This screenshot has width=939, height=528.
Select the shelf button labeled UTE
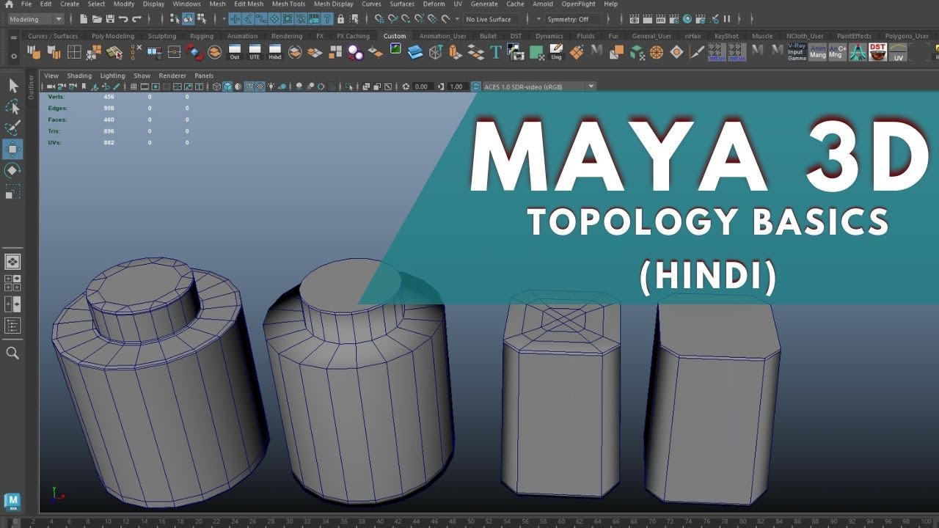[x=255, y=52]
